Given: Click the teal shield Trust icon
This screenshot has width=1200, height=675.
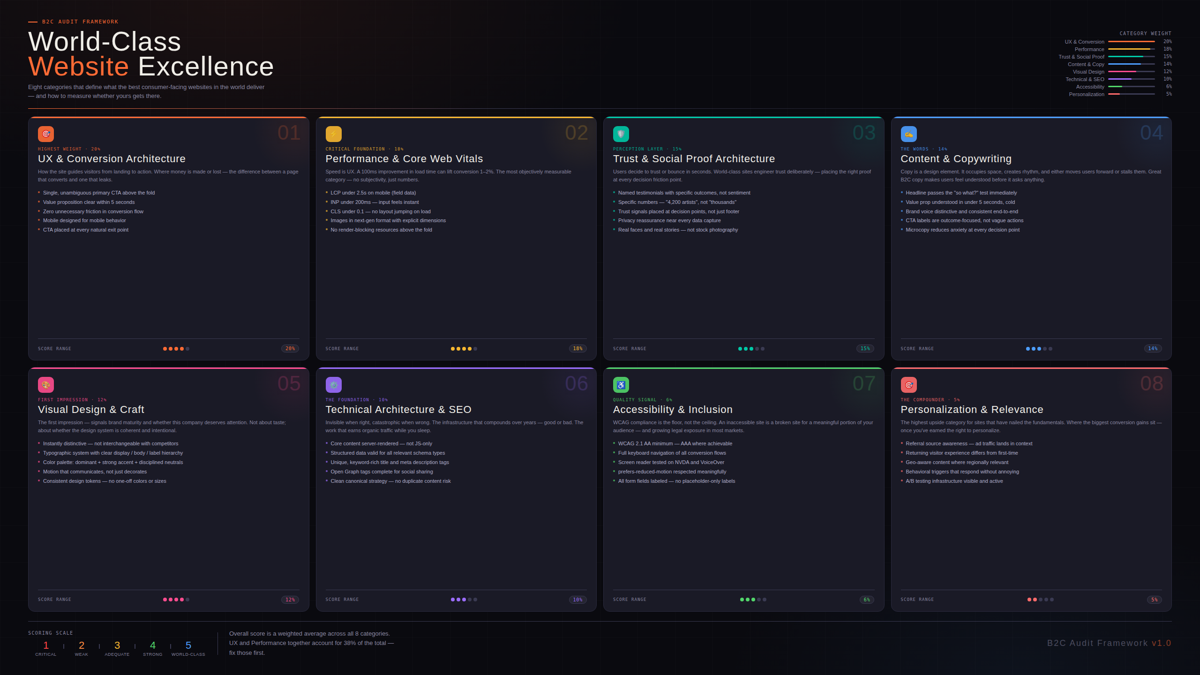Looking at the screenshot, I should [x=621, y=134].
